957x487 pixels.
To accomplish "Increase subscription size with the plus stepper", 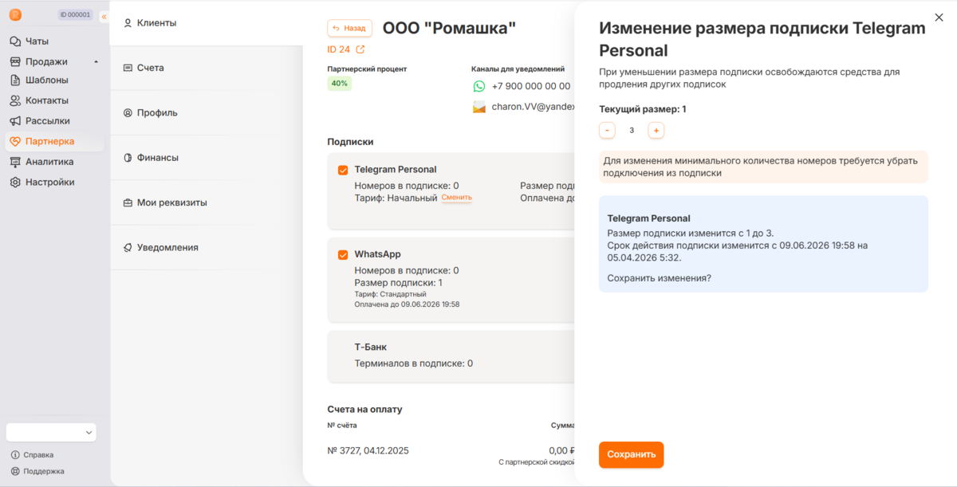I will [656, 130].
